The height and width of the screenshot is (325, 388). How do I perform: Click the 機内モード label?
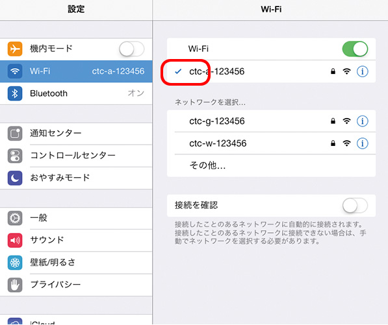[x=51, y=49]
